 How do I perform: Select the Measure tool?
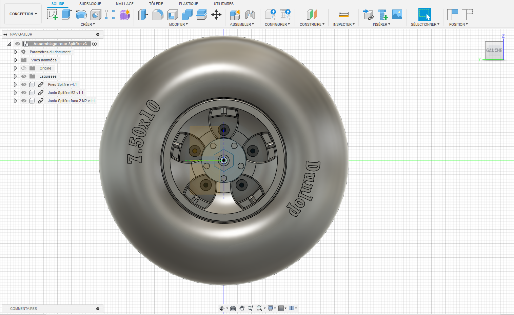click(x=344, y=15)
